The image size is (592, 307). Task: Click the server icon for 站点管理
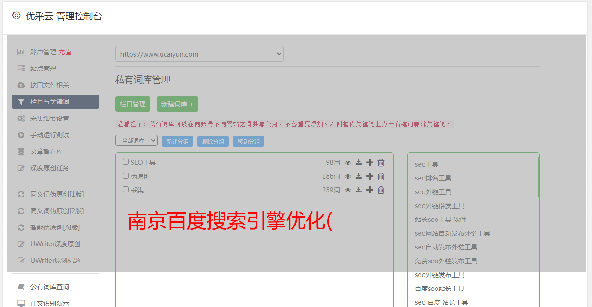[x=21, y=69]
